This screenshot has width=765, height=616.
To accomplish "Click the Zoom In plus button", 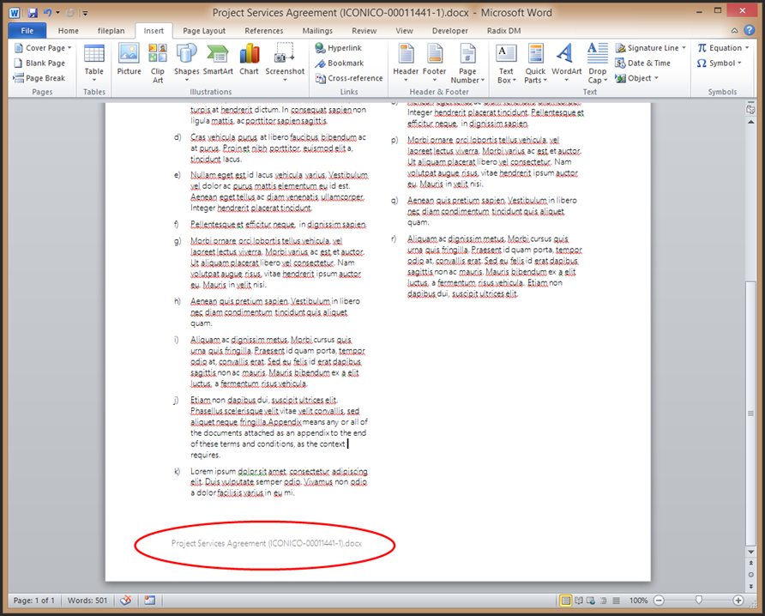I will pyautogui.click(x=738, y=601).
